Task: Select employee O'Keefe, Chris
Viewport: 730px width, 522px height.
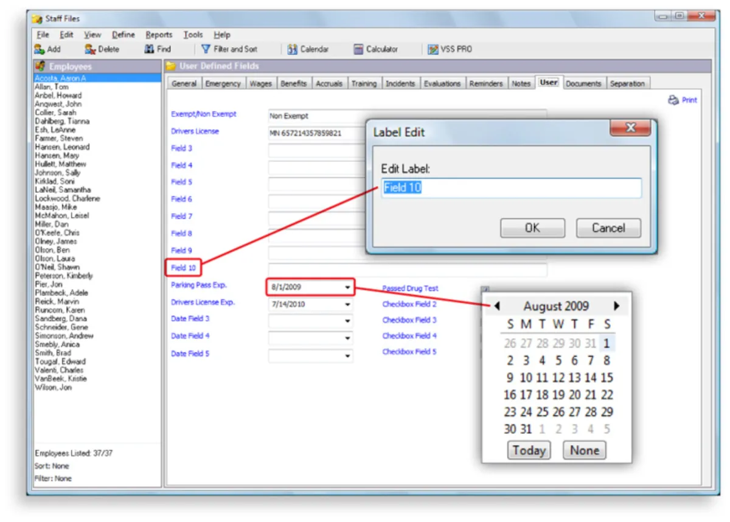Action: pos(57,233)
